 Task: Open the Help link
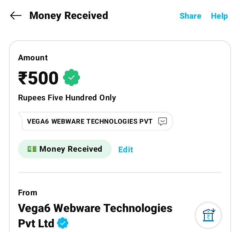pyautogui.click(x=219, y=16)
